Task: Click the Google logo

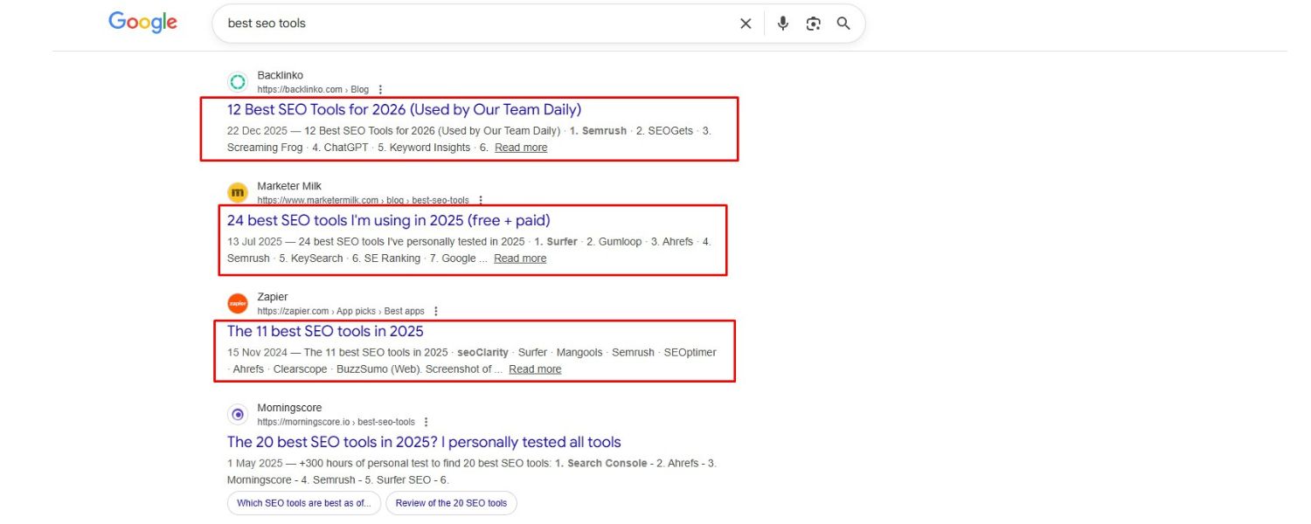Action: coord(142,23)
